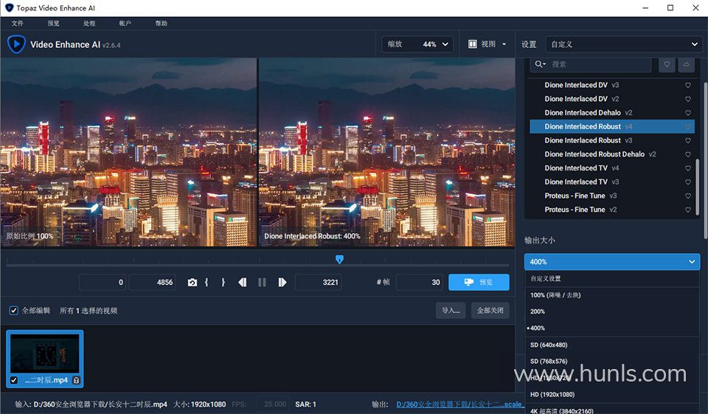Favorite Proteus - Fine Tune v3 model
708x414 pixels.
pyautogui.click(x=688, y=196)
